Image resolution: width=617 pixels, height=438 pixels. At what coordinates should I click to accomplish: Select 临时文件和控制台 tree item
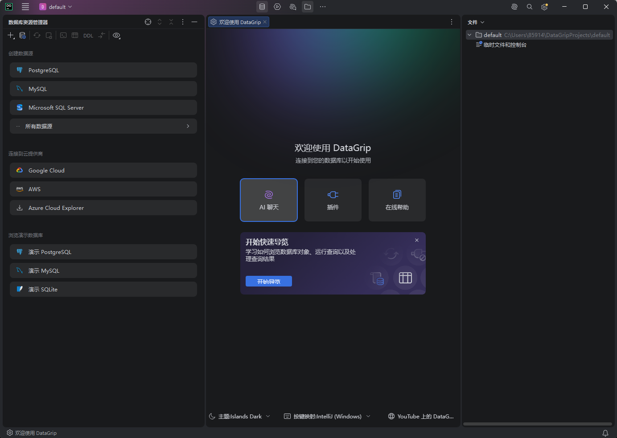click(x=501, y=45)
